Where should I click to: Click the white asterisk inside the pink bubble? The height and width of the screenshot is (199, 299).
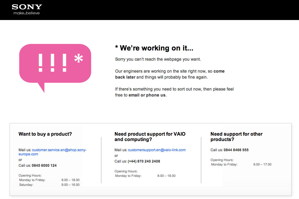(x=79, y=59)
